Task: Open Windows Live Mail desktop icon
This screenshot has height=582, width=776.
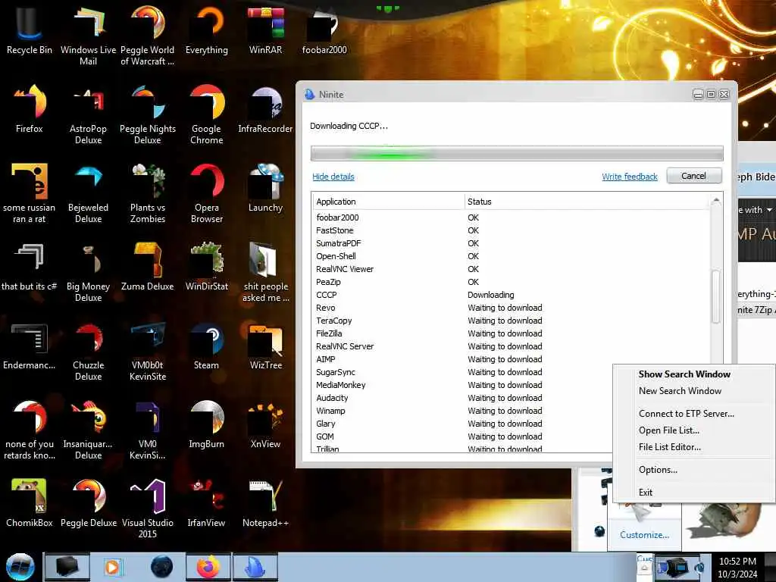Action: [88, 36]
